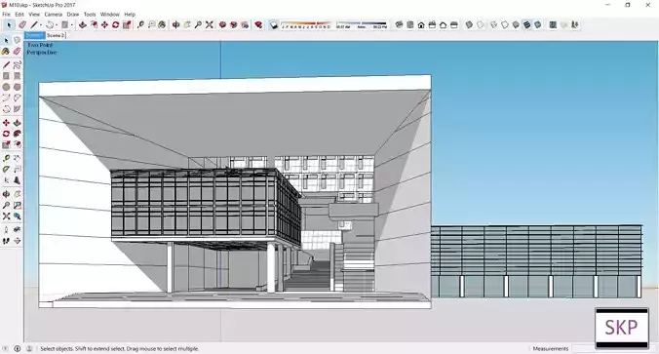This screenshot has width=659, height=354.
Task: Choose the Move tool in top toolbar
Action: (x=104, y=25)
